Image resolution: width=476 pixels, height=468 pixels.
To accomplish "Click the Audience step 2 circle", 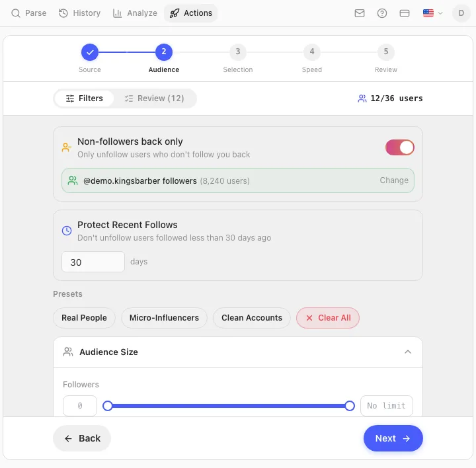I will [x=164, y=52].
